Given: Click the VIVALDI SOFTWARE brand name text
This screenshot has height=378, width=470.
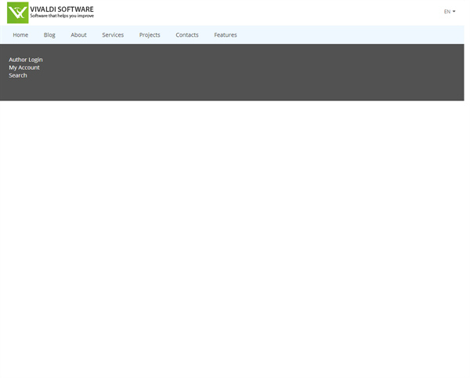Looking at the screenshot, I should (x=62, y=9).
